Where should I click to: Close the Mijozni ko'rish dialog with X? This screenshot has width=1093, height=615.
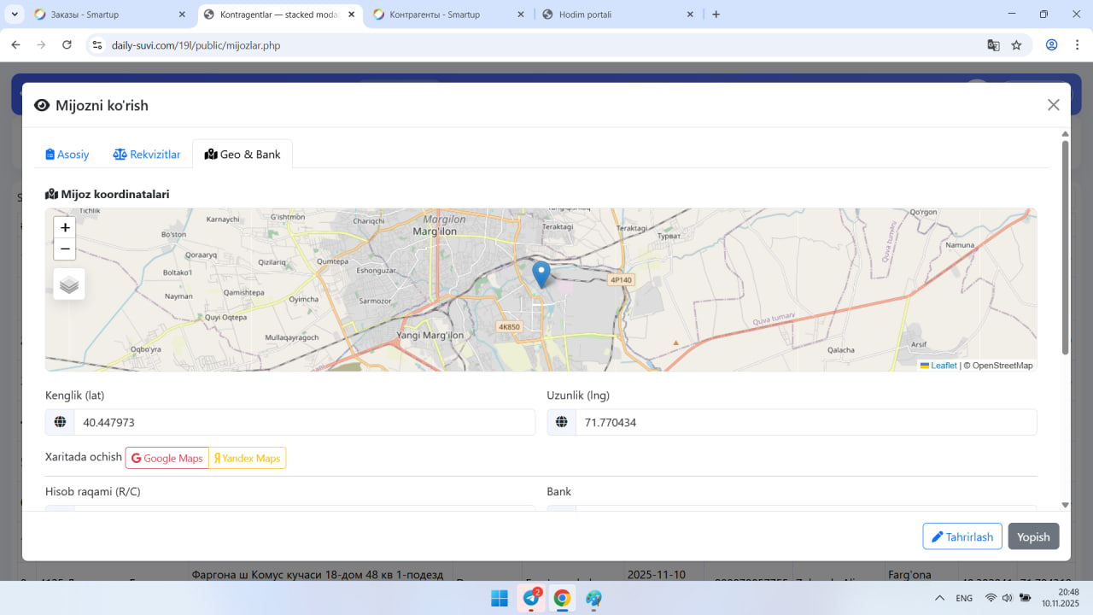[1053, 105]
